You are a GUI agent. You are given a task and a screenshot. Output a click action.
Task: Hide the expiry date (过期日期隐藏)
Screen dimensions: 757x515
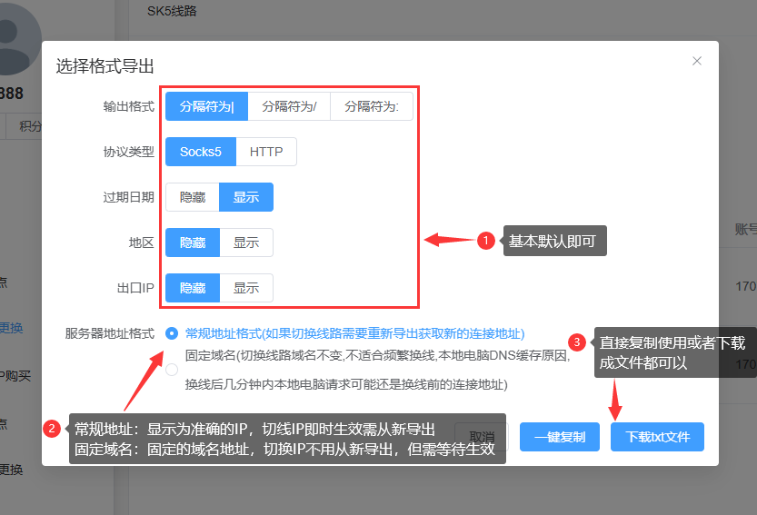coord(193,197)
